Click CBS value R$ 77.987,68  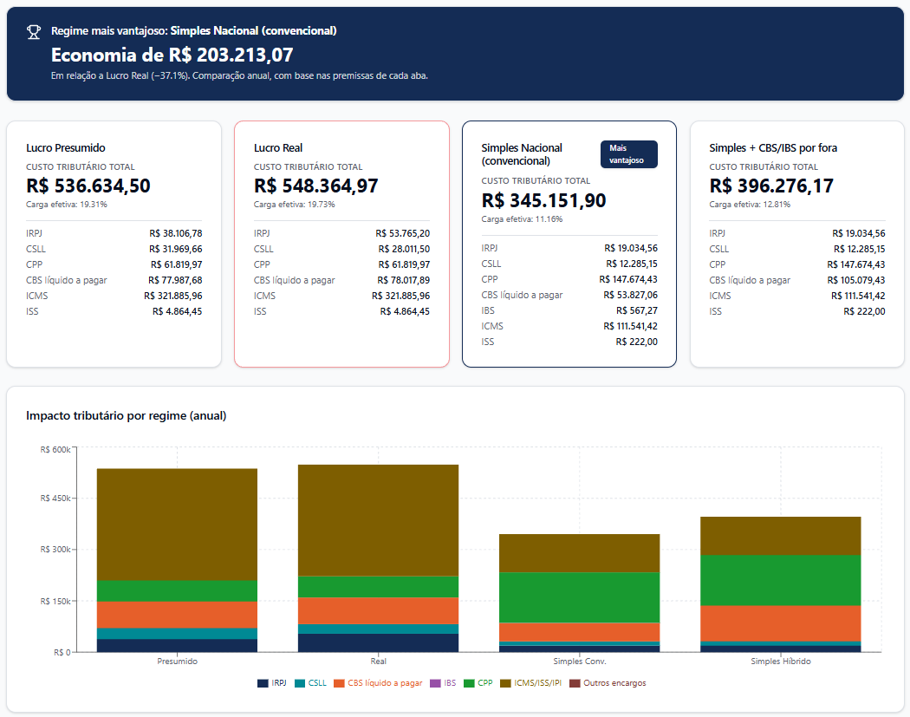(175, 280)
